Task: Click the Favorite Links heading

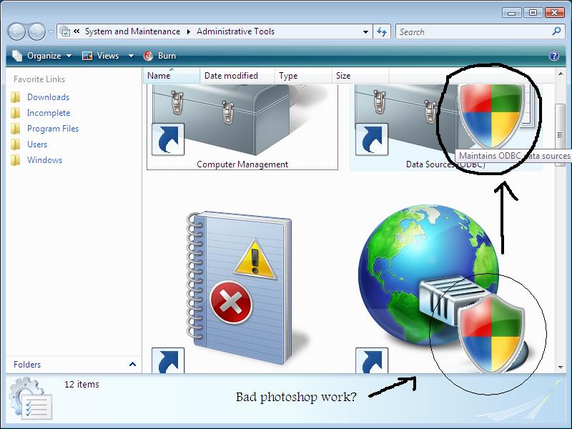Action: [x=39, y=79]
